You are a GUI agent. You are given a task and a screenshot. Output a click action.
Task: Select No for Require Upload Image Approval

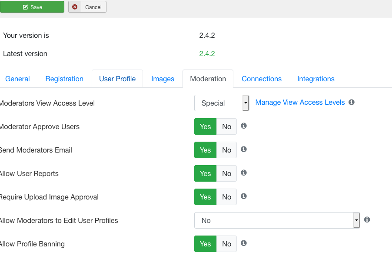pyautogui.click(x=226, y=197)
